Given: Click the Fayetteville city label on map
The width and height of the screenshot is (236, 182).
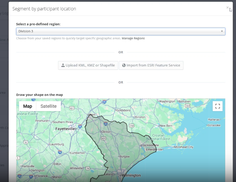Looking at the screenshot, I should click(x=65, y=129).
